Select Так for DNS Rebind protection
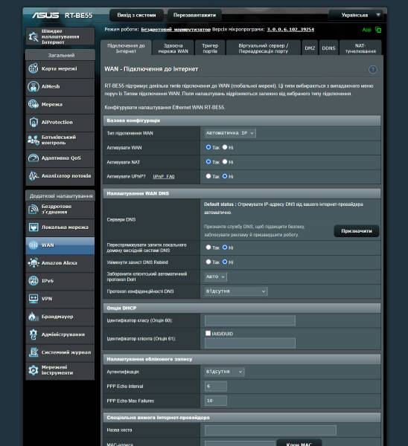This screenshot has height=446, width=408. click(208, 262)
